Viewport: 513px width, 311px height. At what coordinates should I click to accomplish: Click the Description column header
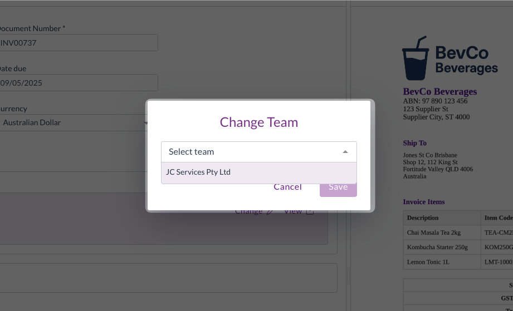click(423, 218)
